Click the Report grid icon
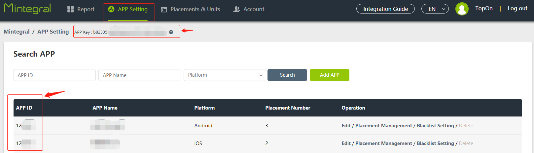This screenshot has height=153, width=534. point(70,9)
